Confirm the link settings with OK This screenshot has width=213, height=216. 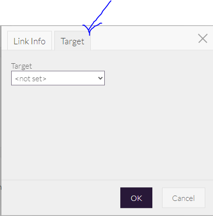click(x=136, y=198)
